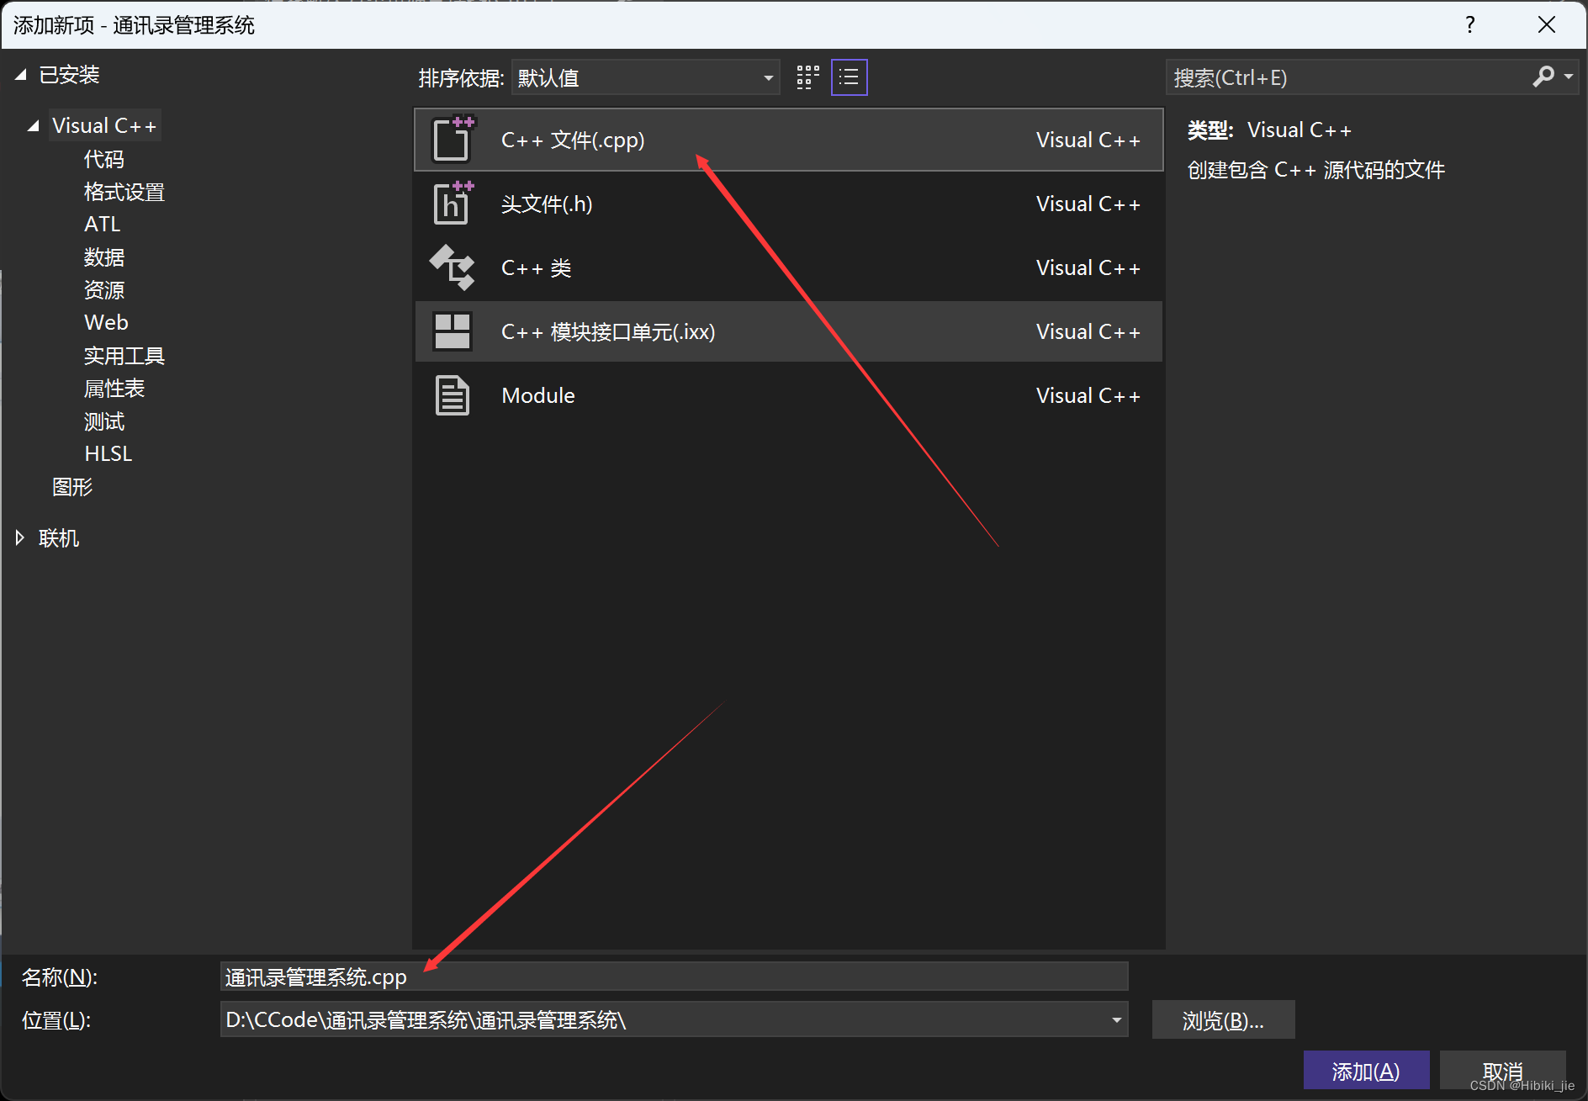1588x1101 pixels.
Task: Click the 名称 file name input field
Action: pos(674,977)
